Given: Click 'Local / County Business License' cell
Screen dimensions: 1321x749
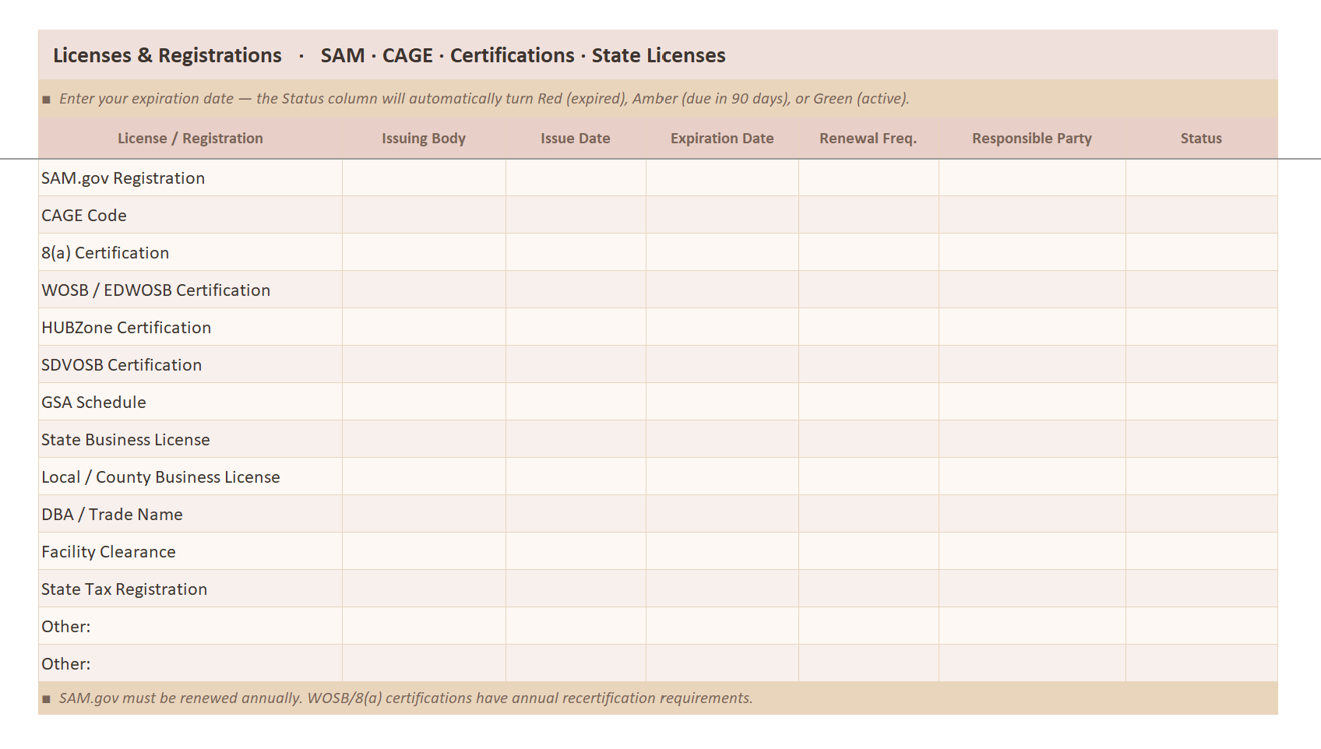Looking at the screenshot, I should 190,476.
